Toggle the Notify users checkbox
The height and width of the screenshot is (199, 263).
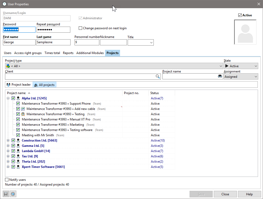7,180
